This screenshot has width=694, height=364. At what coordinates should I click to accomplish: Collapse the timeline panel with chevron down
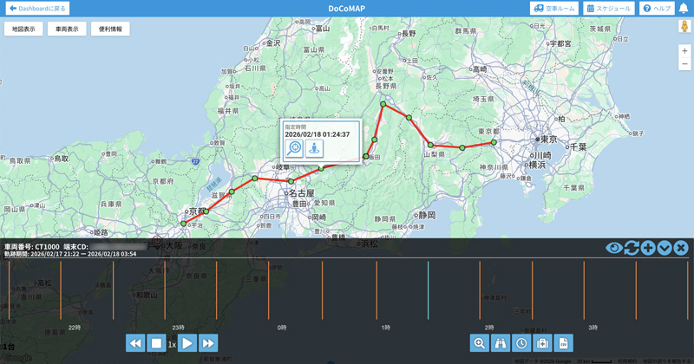click(x=665, y=248)
